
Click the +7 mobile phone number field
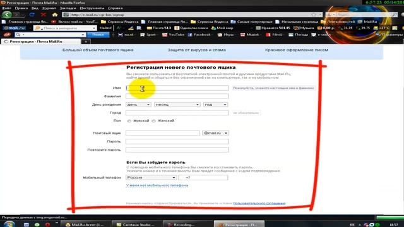point(203,178)
